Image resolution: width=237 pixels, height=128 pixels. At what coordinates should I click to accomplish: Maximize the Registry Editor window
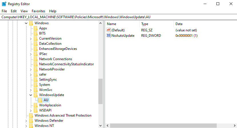[218, 4]
